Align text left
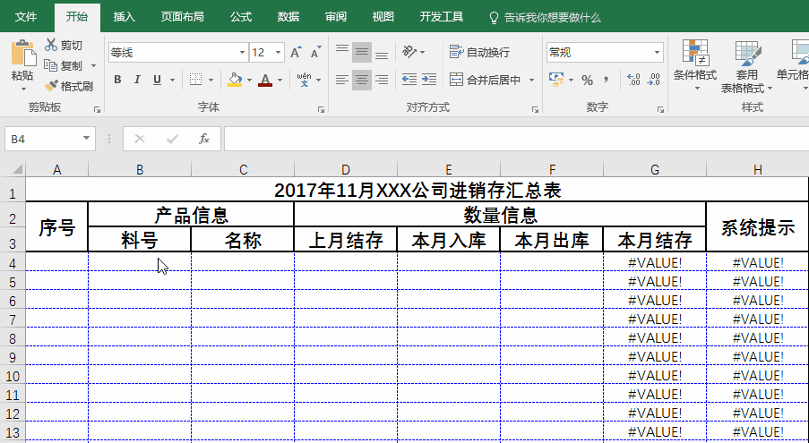 (x=342, y=80)
